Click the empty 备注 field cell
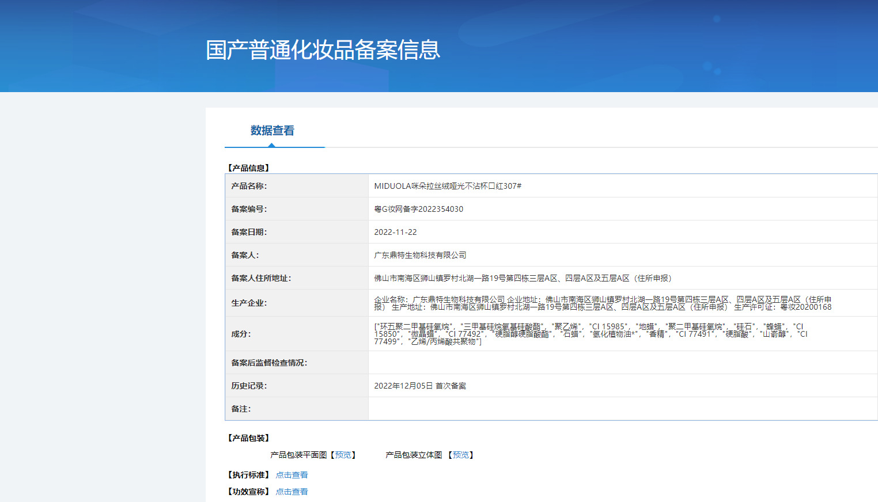 tap(623, 409)
